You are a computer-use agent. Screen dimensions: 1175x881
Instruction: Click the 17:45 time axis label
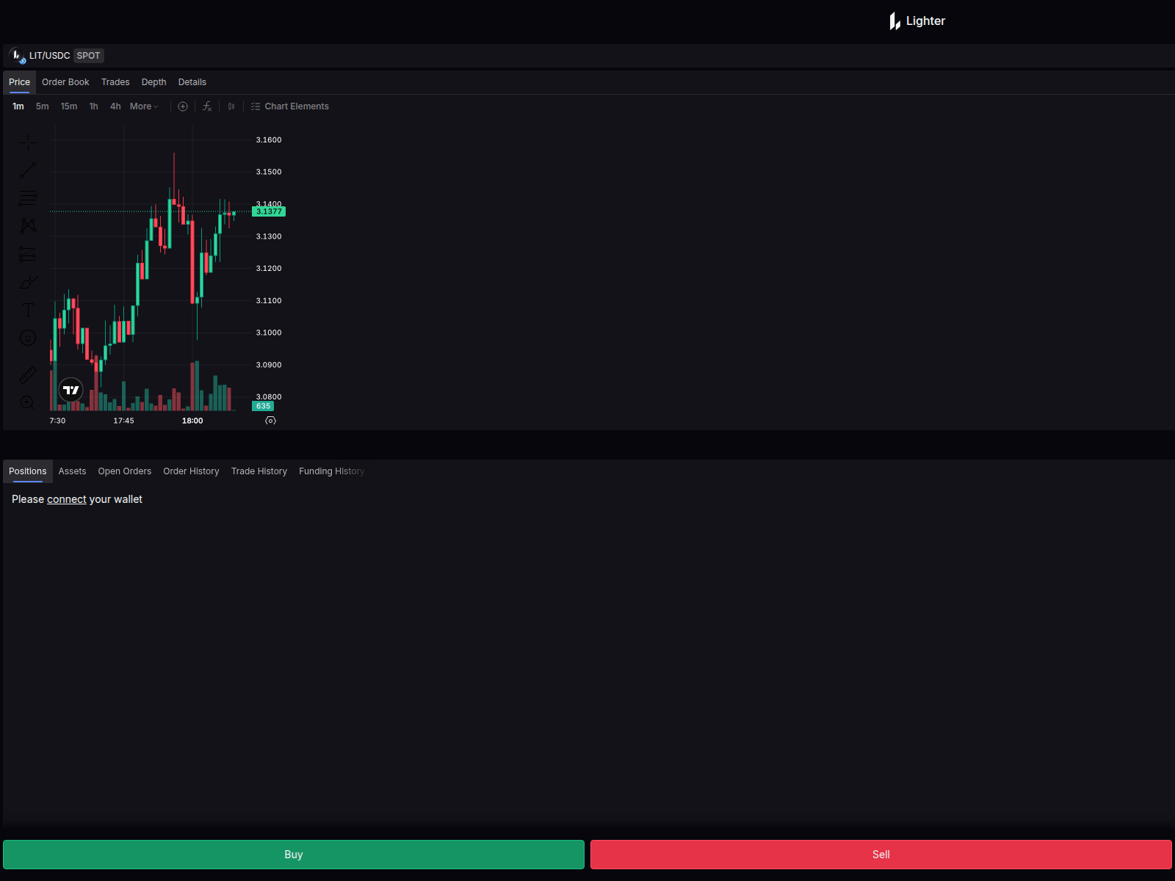click(x=123, y=421)
